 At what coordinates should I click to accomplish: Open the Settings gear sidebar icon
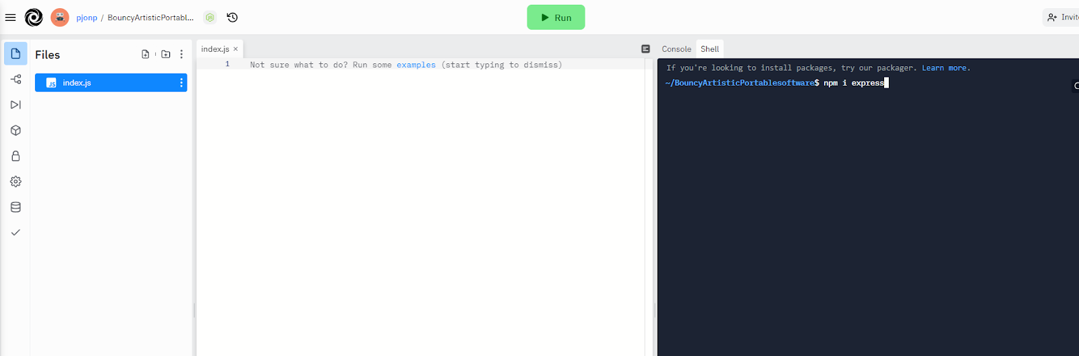pyautogui.click(x=16, y=181)
